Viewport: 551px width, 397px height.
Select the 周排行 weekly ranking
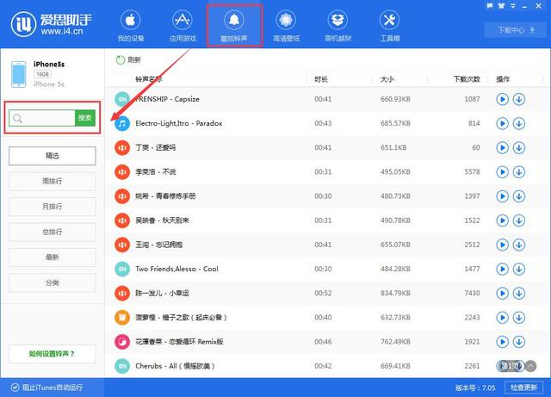tap(53, 181)
